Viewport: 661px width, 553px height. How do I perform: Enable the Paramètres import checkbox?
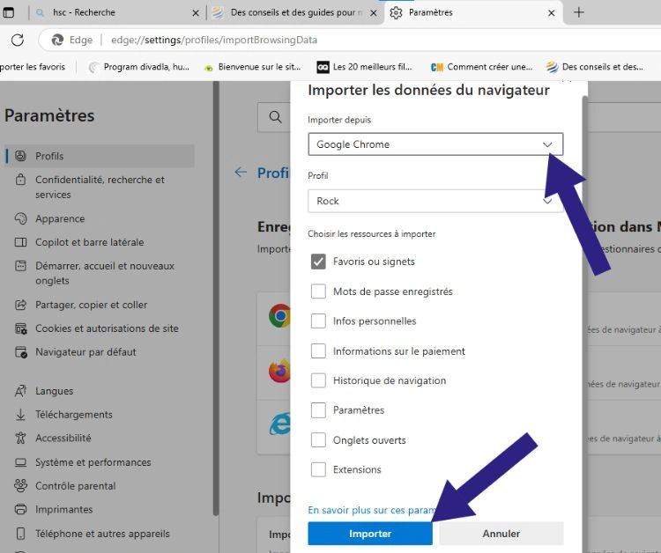[x=318, y=409]
